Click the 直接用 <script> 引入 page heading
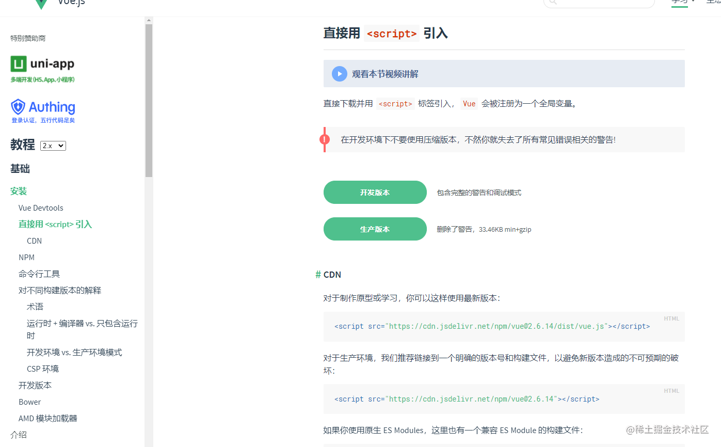 [x=386, y=33]
